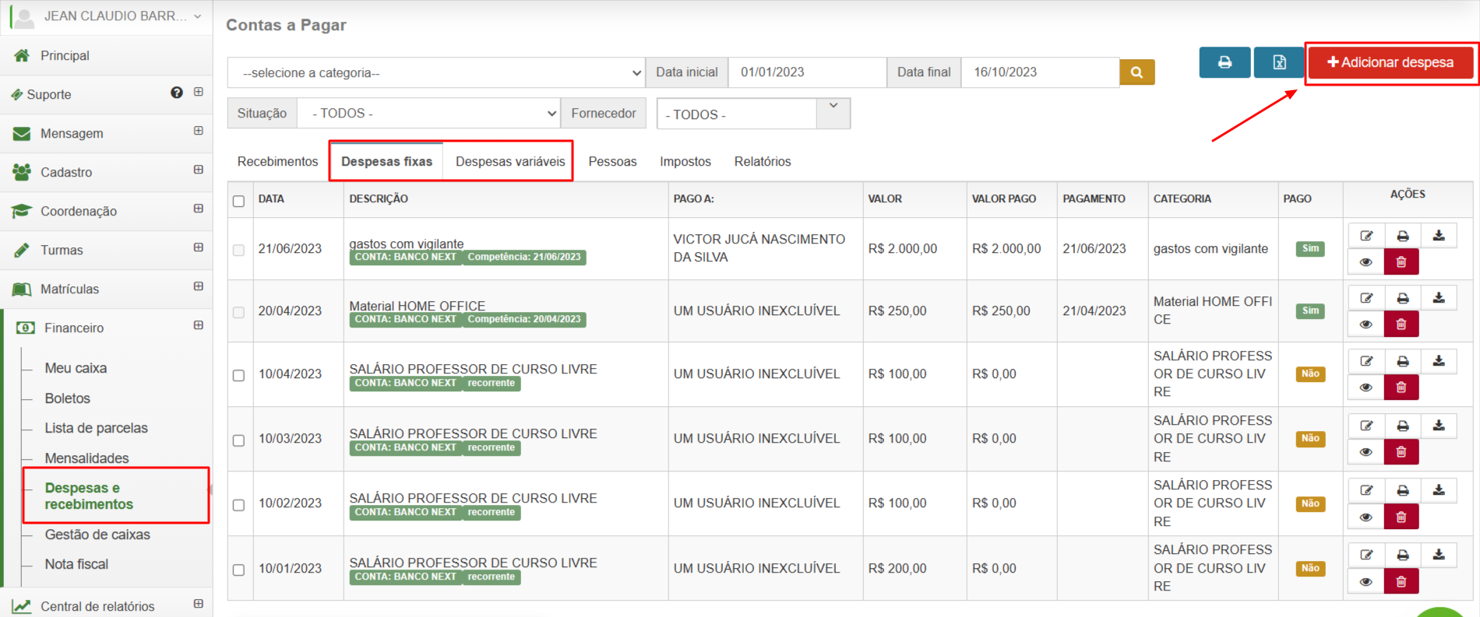1480x617 pixels.
Task: Export list using the spreadsheet icon button
Action: point(1279,62)
